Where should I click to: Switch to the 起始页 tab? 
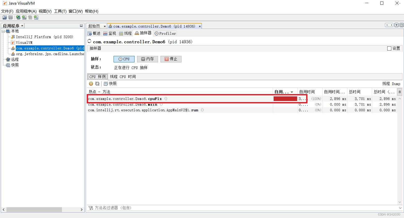point(94,26)
